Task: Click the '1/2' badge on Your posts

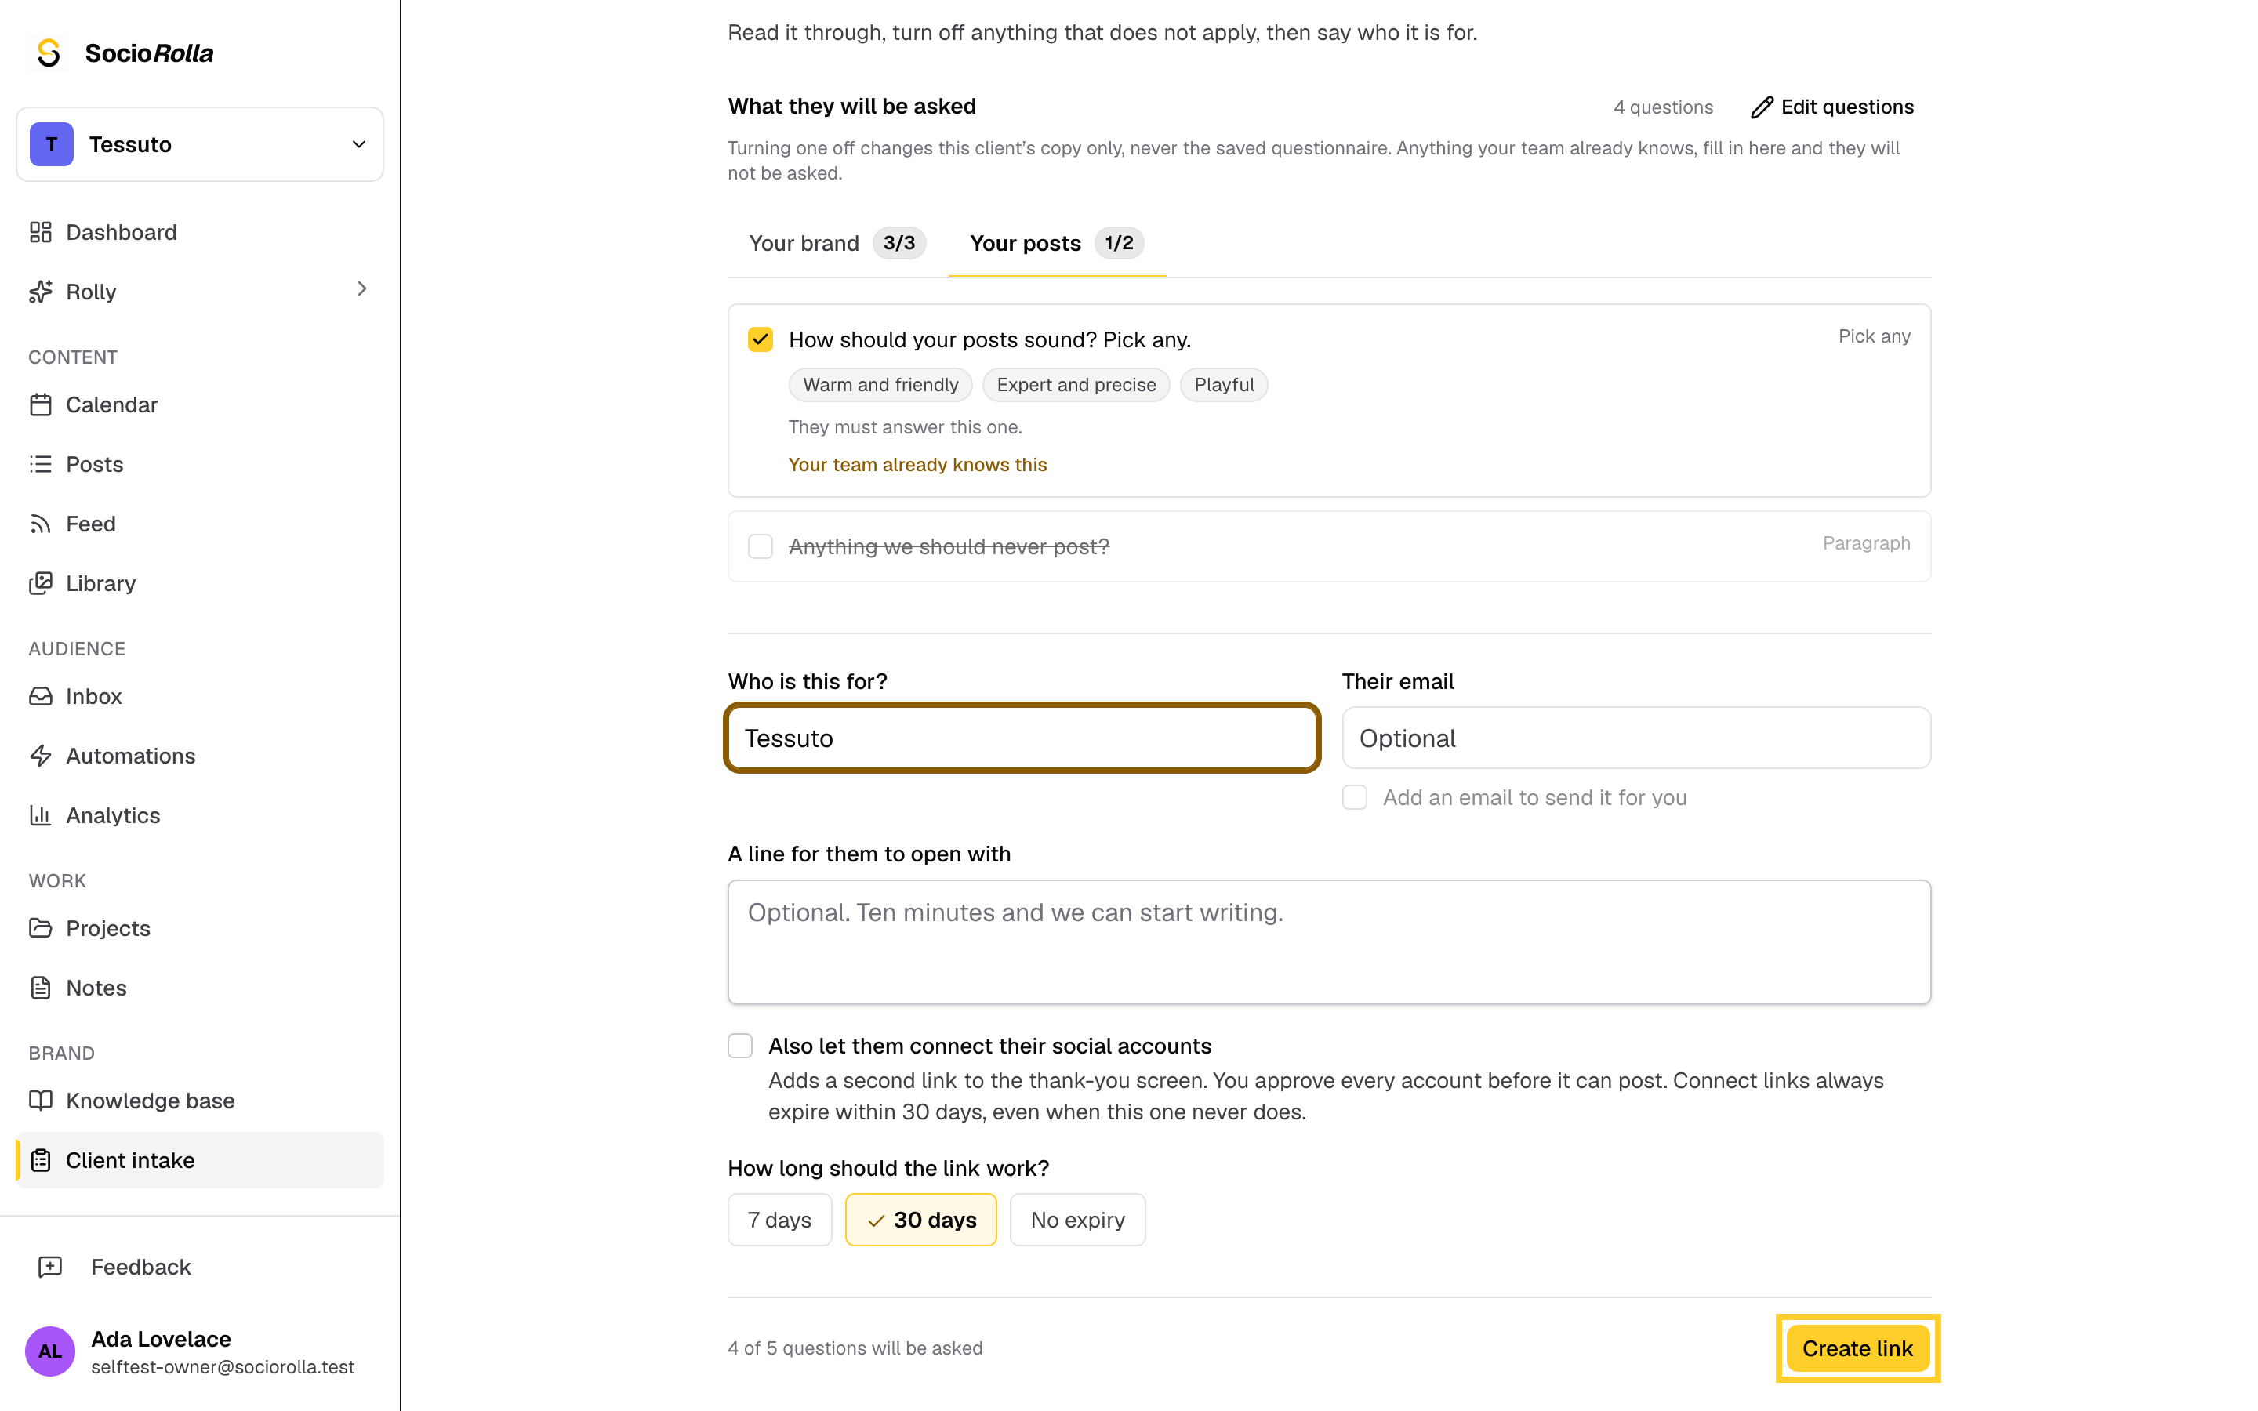Action: (x=1119, y=243)
